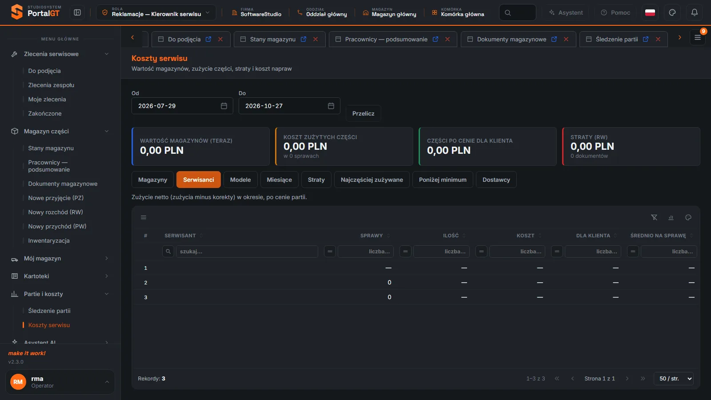Click the Serwisant search filter field
This screenshot has height=400, width=711.
[x=247, y=252]
